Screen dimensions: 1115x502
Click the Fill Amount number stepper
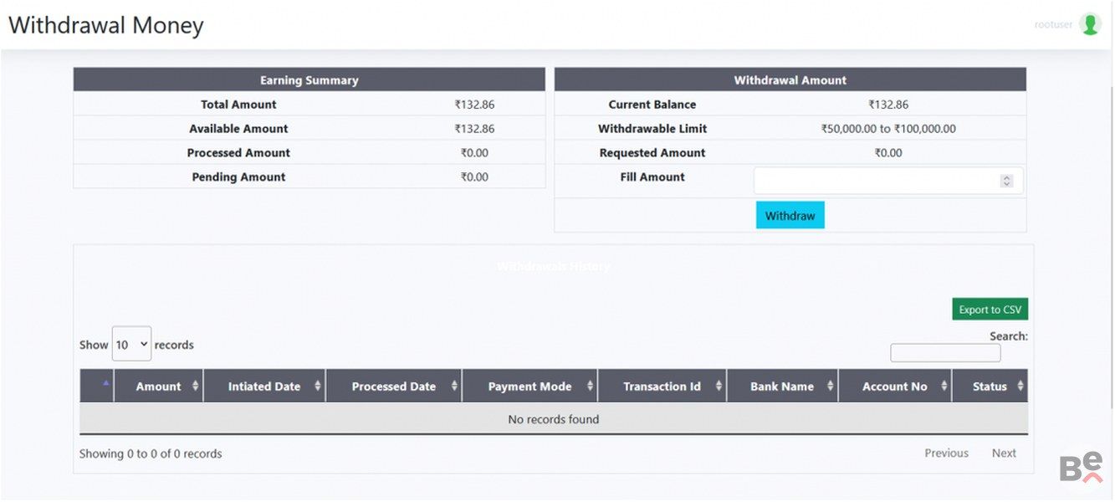(1006, 181)
